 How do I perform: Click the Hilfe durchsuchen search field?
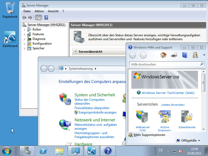tap(164, 64)
